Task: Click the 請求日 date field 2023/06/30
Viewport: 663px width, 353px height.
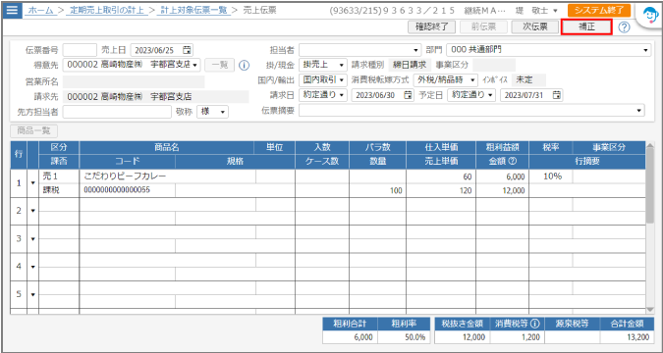Action: [x=382, y=95]
